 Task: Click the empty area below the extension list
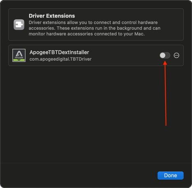(x=96, y=114)
